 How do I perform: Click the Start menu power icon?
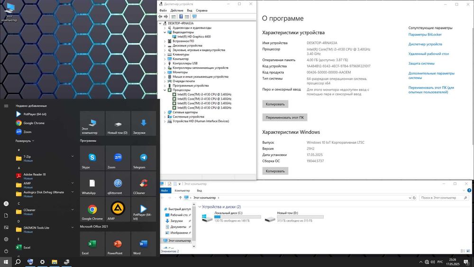point(6,251)
